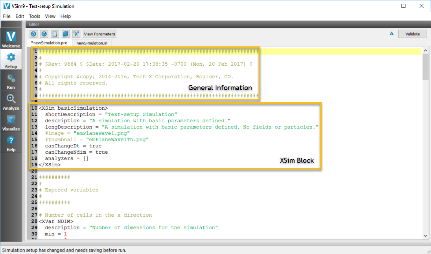431x254 pixels.
Task: Click the editor scrollbar down arrow
Action: tap(425, 236)
